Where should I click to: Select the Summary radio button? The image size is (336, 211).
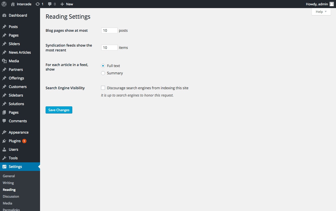click(103, 73)
